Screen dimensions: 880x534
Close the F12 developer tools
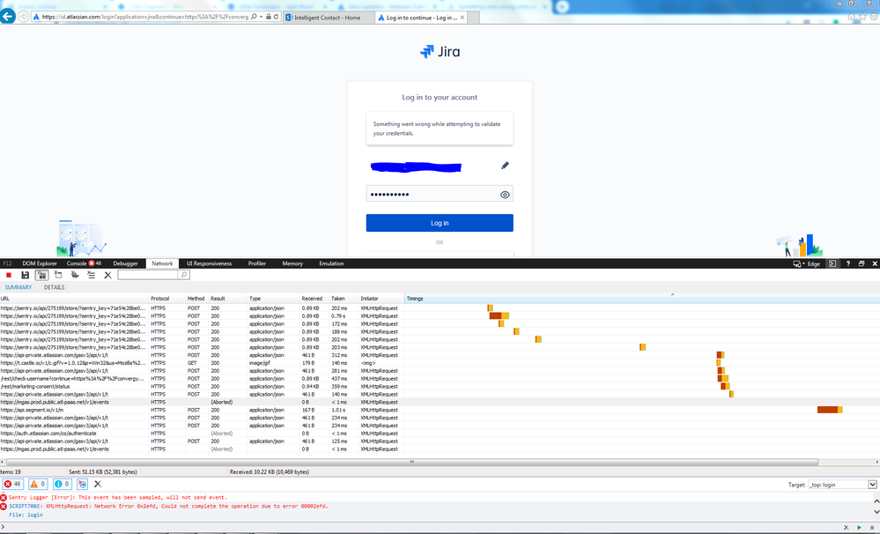click(875, 263)
